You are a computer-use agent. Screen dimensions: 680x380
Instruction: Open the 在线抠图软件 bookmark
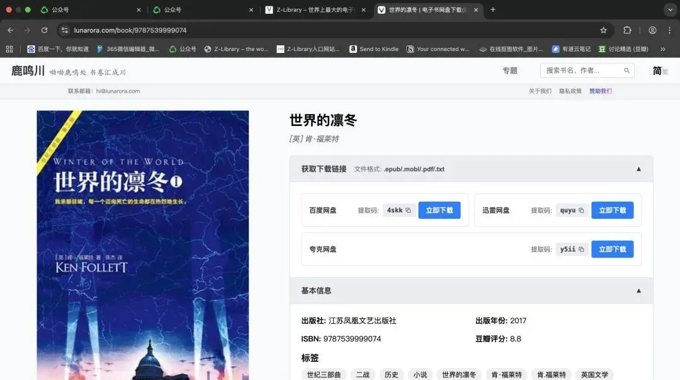[x=511, y=49]
